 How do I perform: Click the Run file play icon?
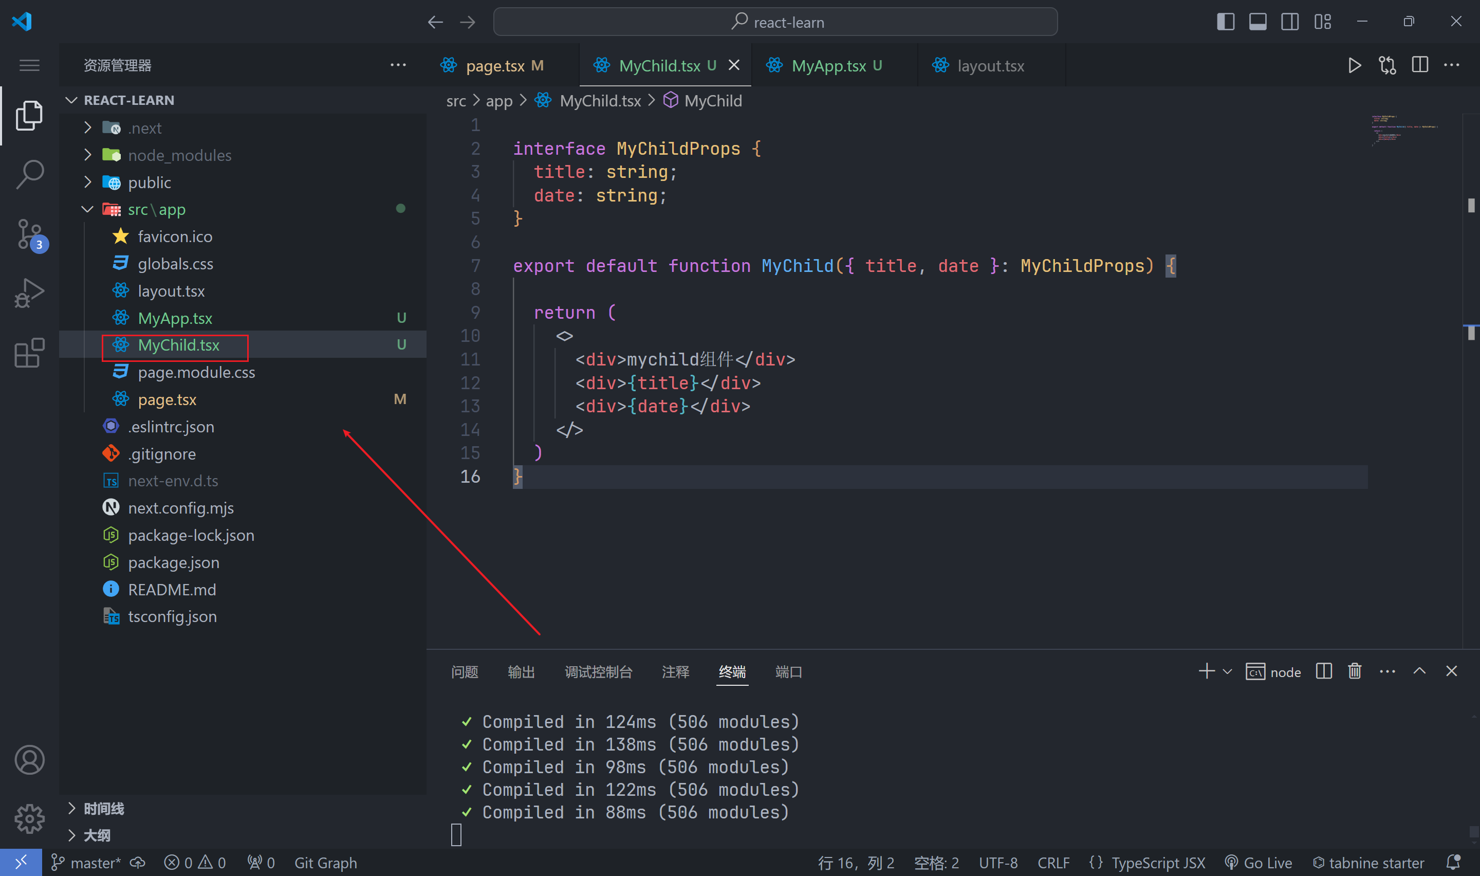1355,65
